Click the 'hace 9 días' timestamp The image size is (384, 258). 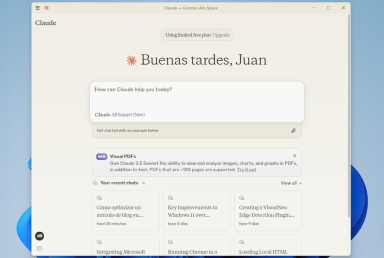pos(249,223)
